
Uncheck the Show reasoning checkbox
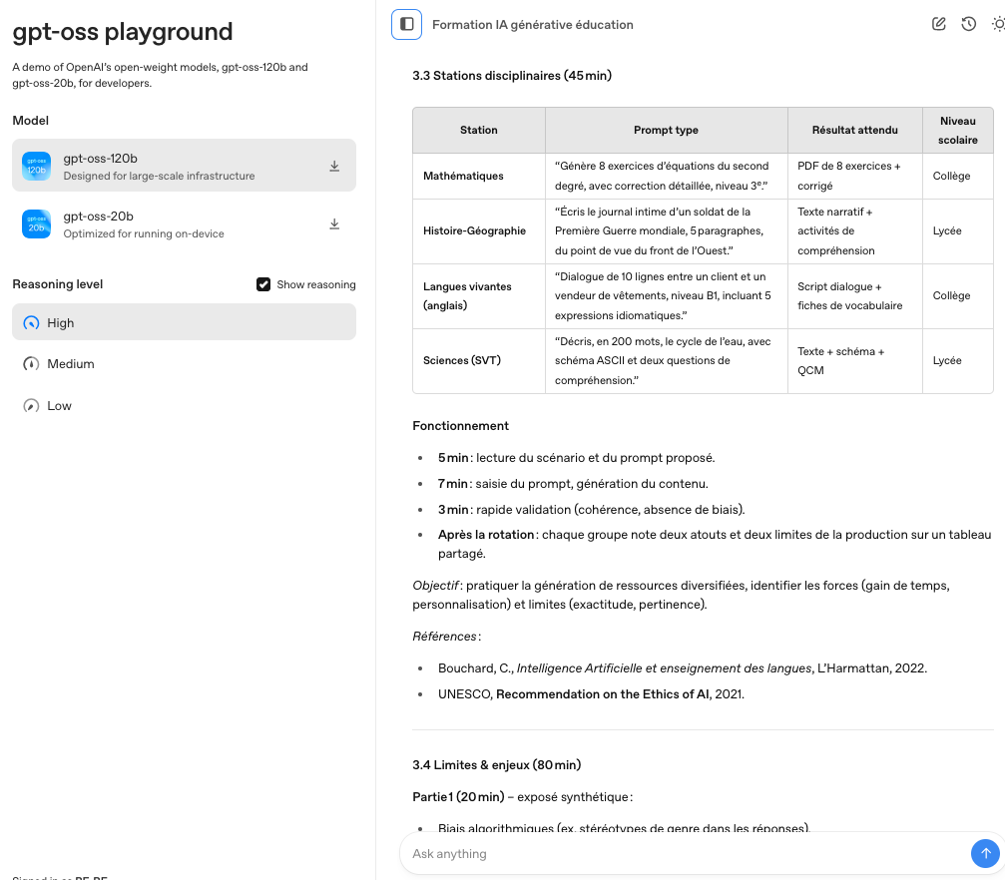[x=263, y=284]
